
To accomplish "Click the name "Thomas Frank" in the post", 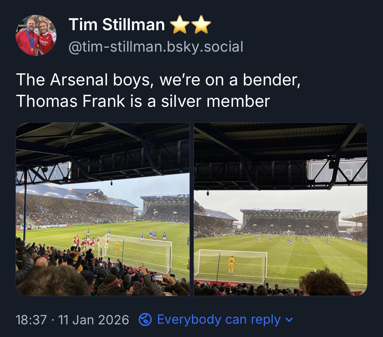I will (70, 101).
